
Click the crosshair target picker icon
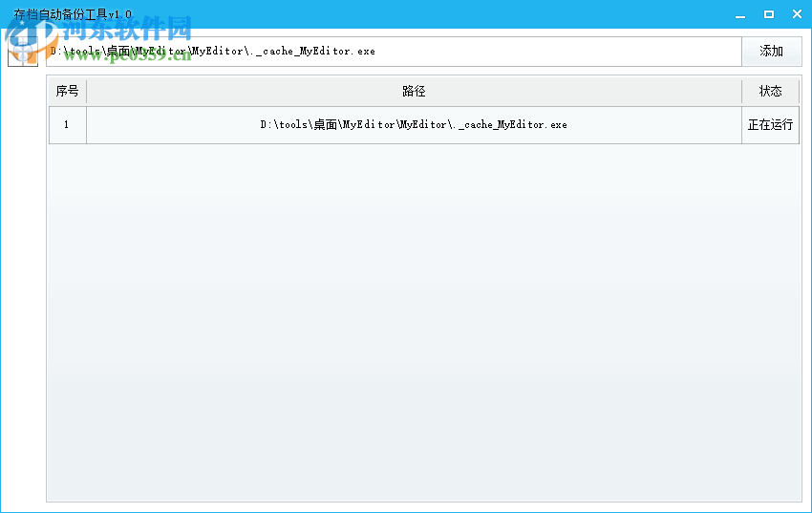(23, 52)
